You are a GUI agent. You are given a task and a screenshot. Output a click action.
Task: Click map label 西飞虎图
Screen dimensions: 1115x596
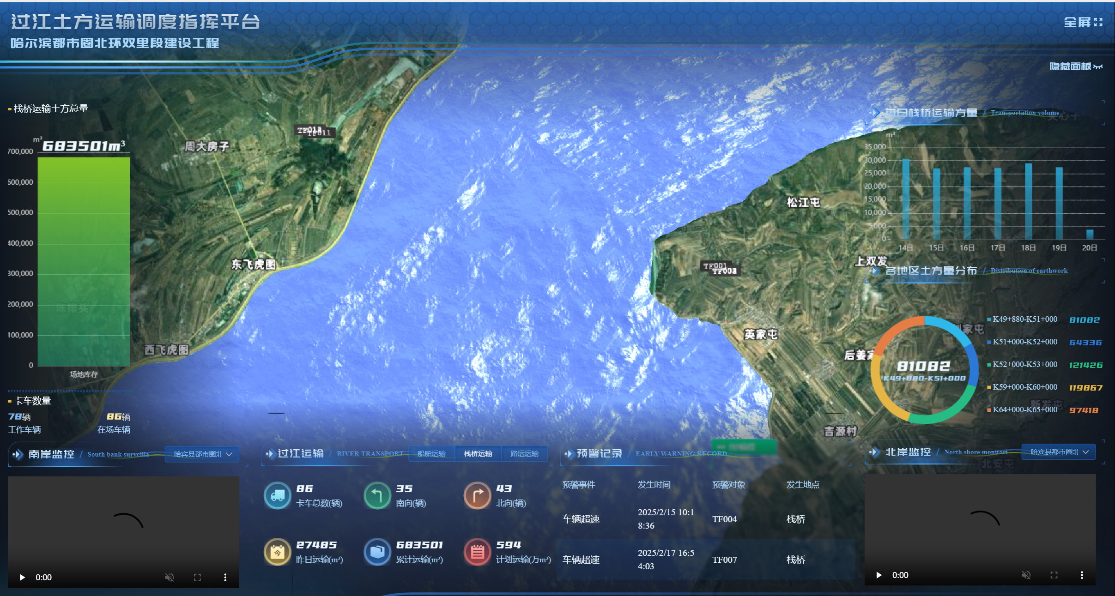166,350
